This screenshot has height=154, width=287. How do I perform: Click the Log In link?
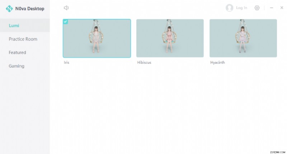tap(241, 8)
